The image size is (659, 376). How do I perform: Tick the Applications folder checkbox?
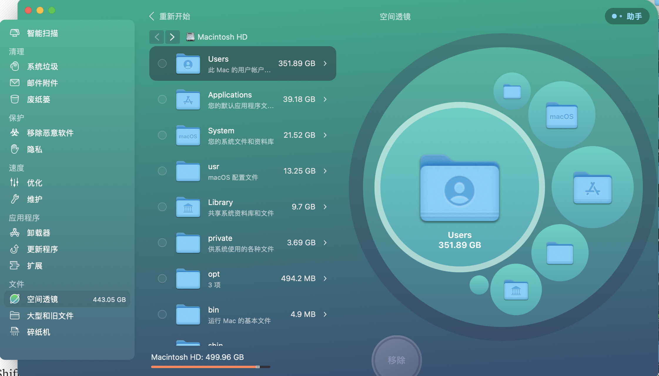click(x=162, y=99)
